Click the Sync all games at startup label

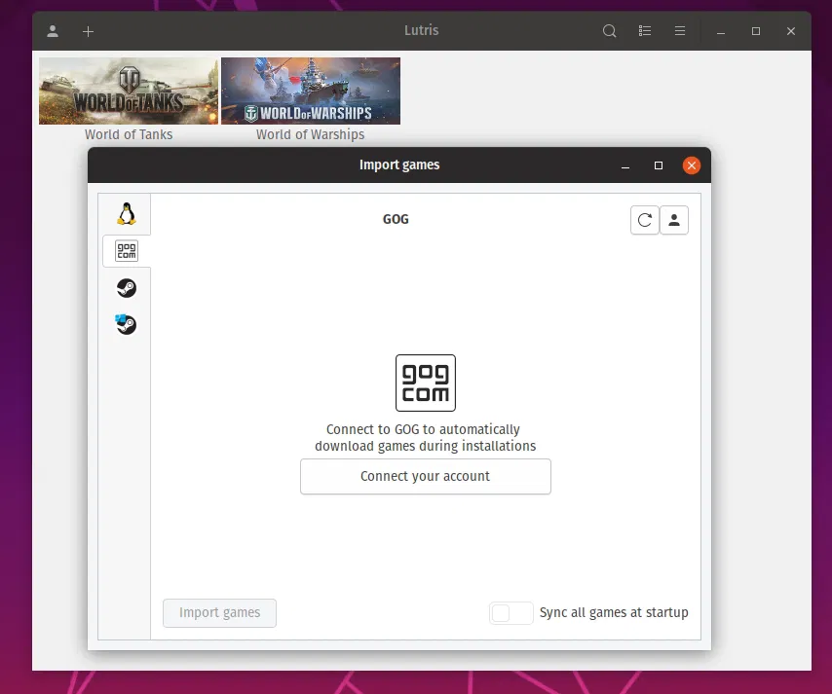click(614, 613)
